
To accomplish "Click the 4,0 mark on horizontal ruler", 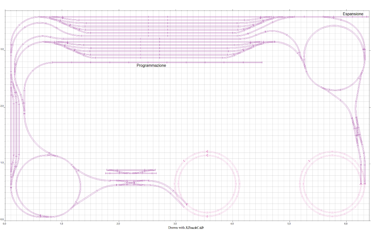I will point(232,224).
